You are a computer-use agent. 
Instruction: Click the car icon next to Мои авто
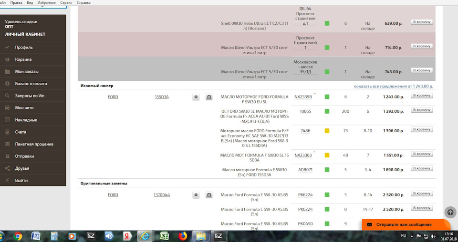(7, 108)
